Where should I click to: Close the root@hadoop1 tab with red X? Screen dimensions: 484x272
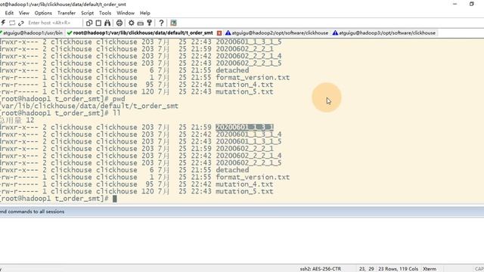click(x=219, y=33)
